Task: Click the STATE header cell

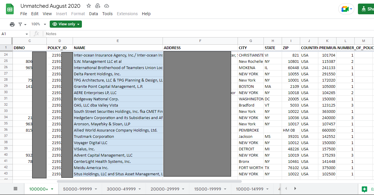Action: (x=273, y=48)
